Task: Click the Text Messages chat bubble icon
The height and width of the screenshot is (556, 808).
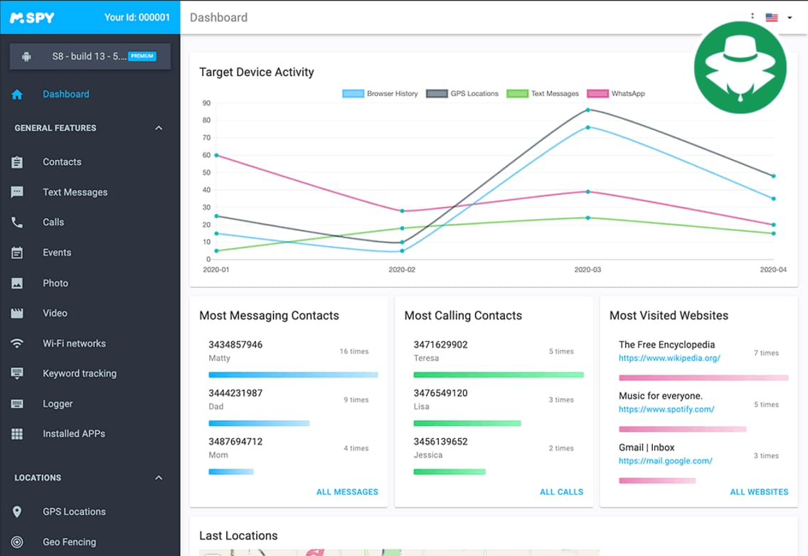Action: pos(17,192)
